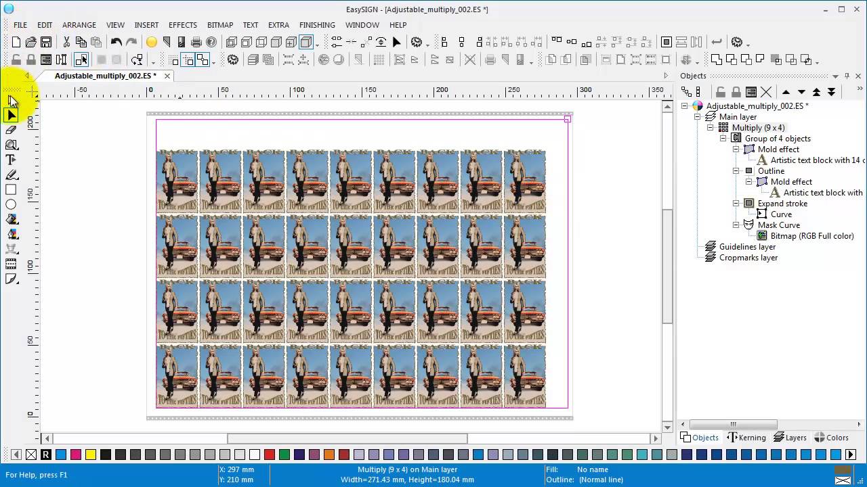This screenshot has height=487, width=867.
Task: Toggle the overlapping squares snap button
Action: coord(203,60)
